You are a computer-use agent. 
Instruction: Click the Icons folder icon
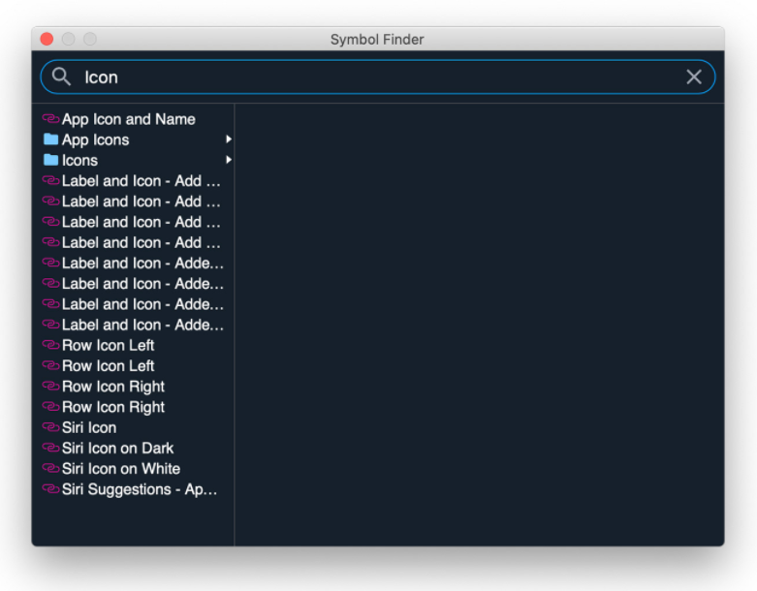click(50, 160)
